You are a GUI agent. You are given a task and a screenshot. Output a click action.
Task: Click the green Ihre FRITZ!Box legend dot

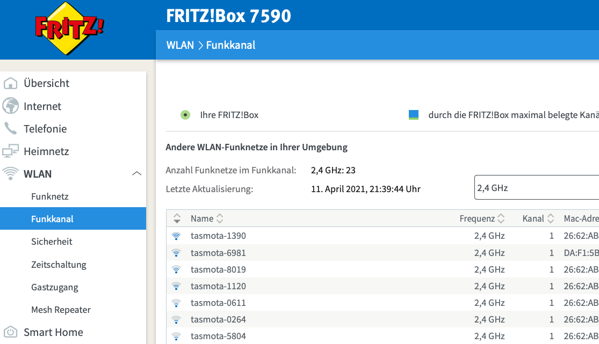click(x=185, y=115)
